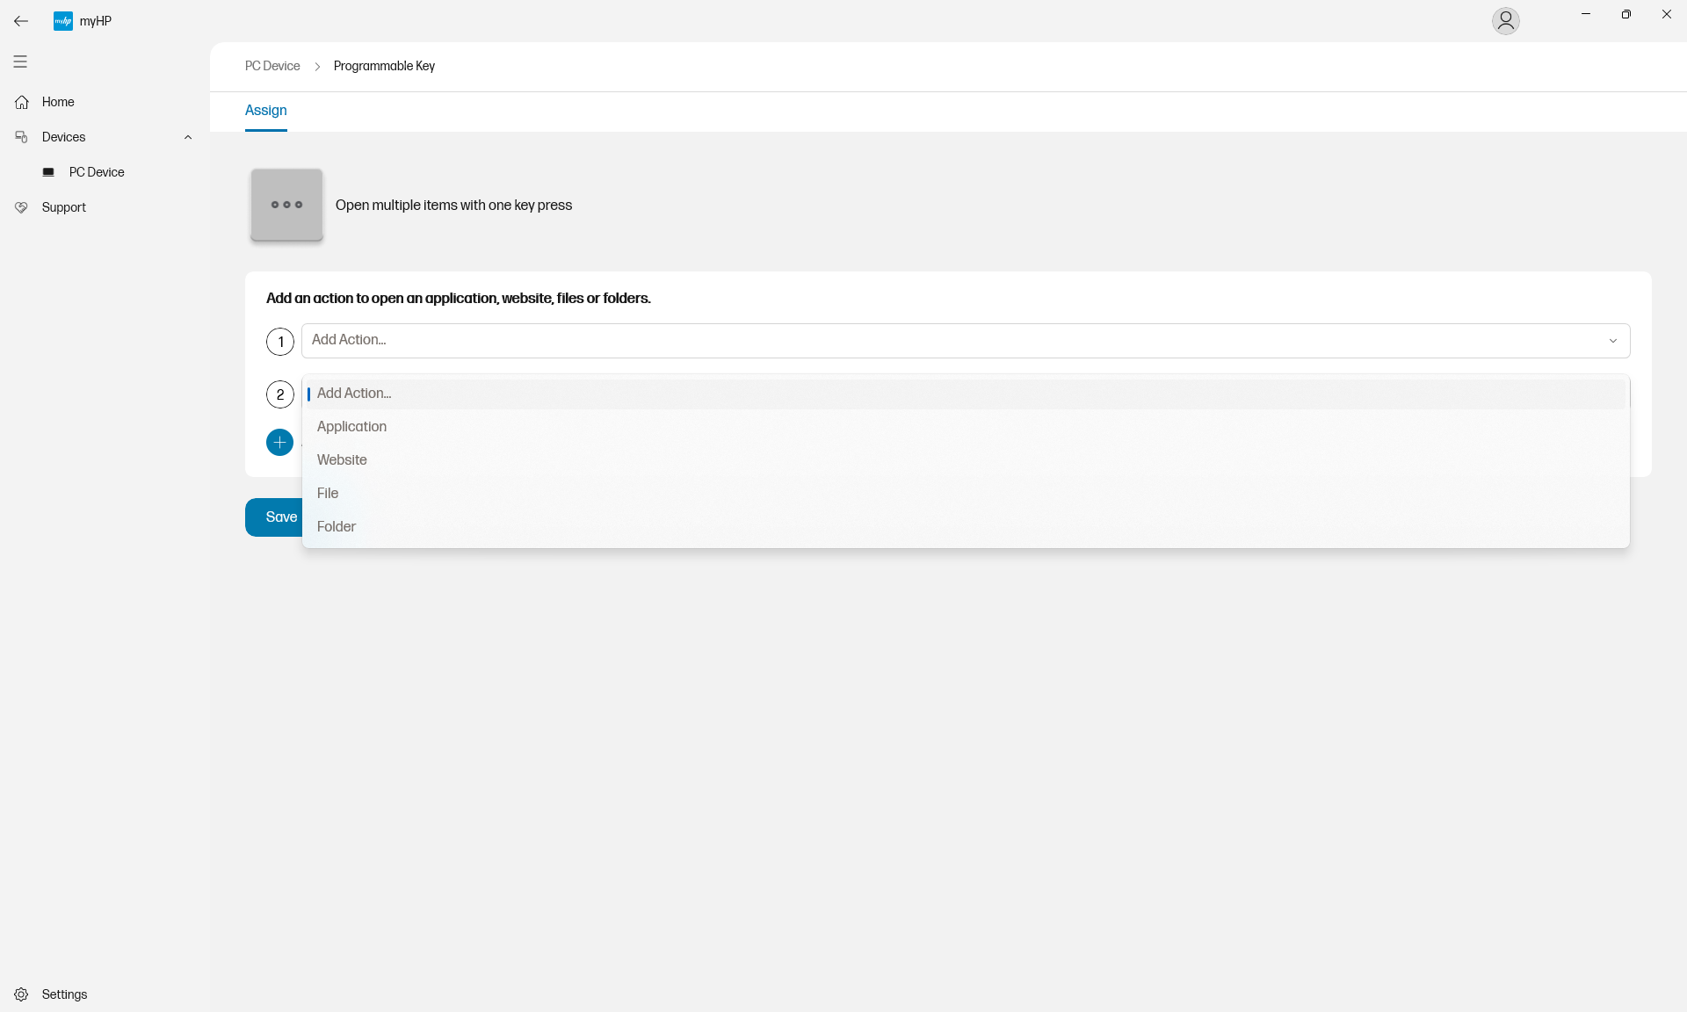Click the Home sidebar icon

pyautogui.click(x=22, y=102)
